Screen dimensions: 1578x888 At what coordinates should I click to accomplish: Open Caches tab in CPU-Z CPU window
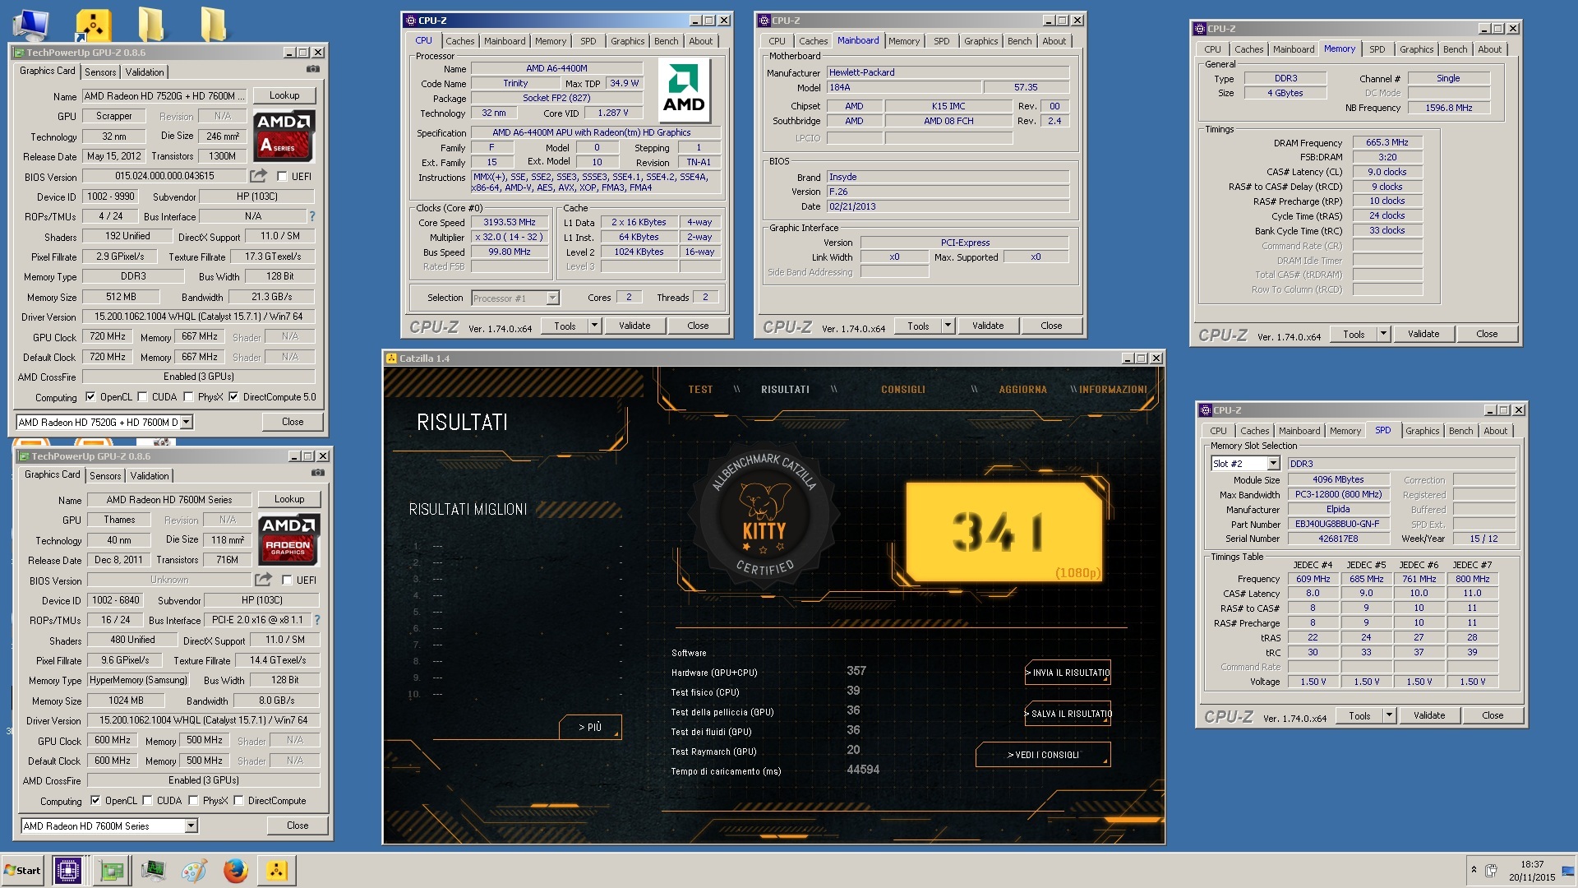coord(459,41)
